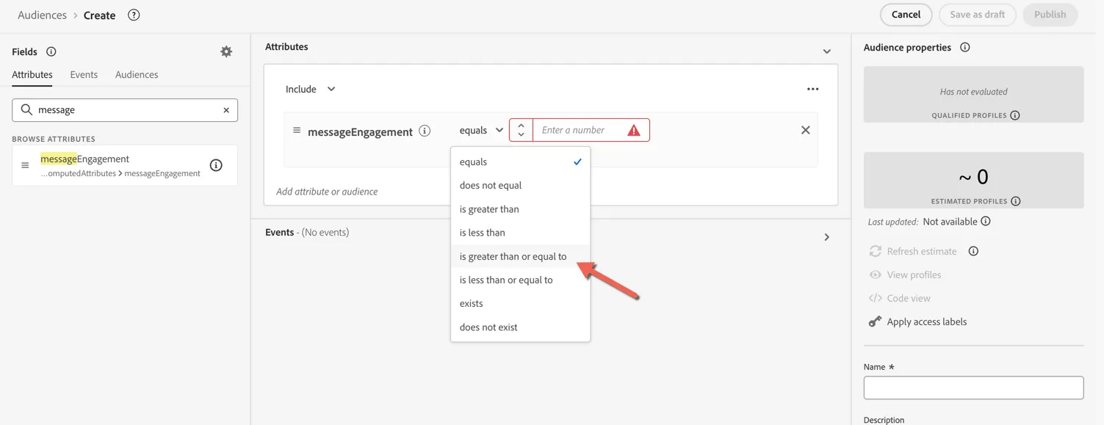The height and width of the screenshot is (425, 1104).
Task: Click the Fields info icon
Action: click(x=51, y=51)
